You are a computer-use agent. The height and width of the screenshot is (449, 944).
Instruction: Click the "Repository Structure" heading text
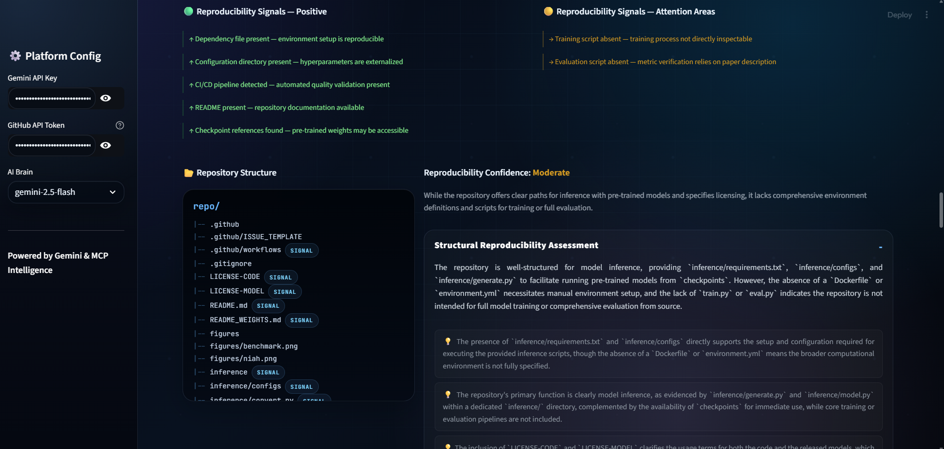236,173
